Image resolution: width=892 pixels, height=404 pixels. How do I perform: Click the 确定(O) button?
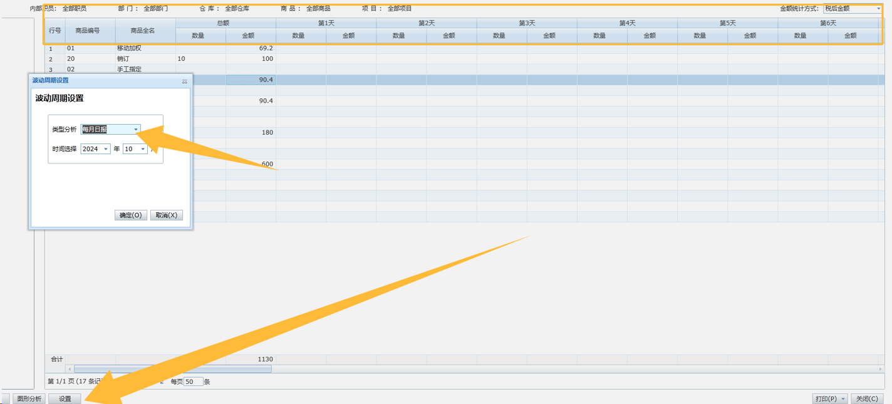(x=130, y=215)
